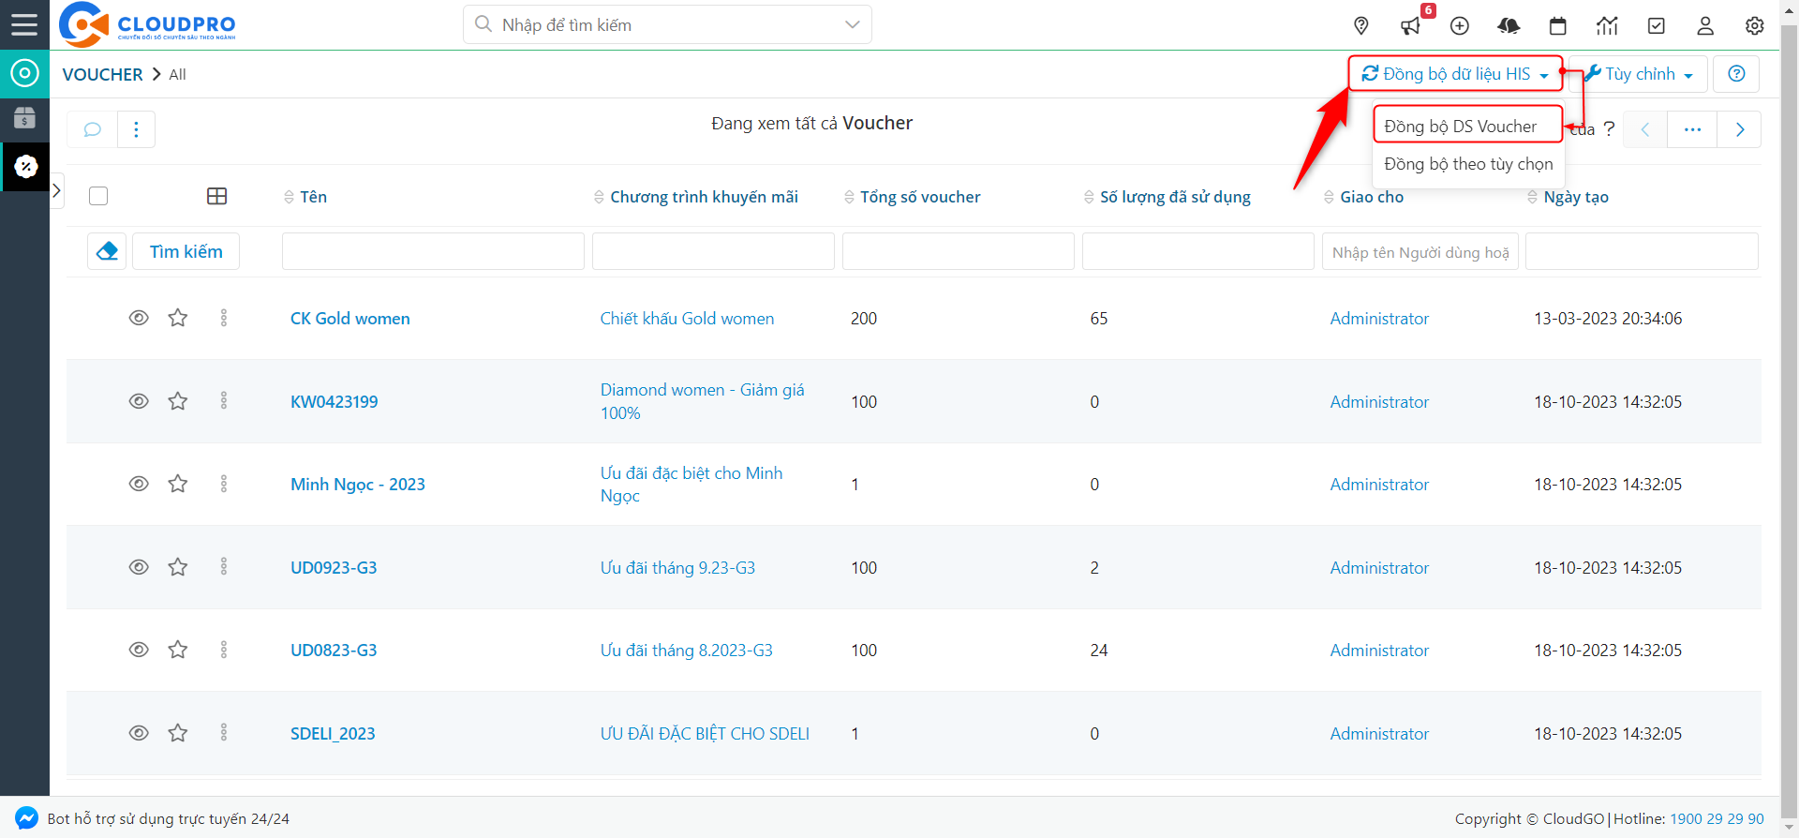The height and width of the screenshot is (838, 1799).
Task: Sort by Số lượng đã sử dụng column
Action: [x=1167, y=197]
